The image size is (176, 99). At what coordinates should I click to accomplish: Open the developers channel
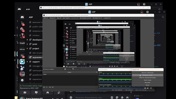point(35,40)
